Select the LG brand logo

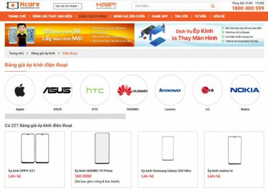(x=207, y=90)
